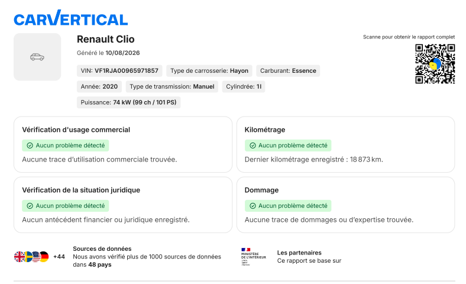Image resolution: width=466 pixels, height=284 pixels.
Task: Click check icon under Kilométrage
Action: (x=253, y=146)
